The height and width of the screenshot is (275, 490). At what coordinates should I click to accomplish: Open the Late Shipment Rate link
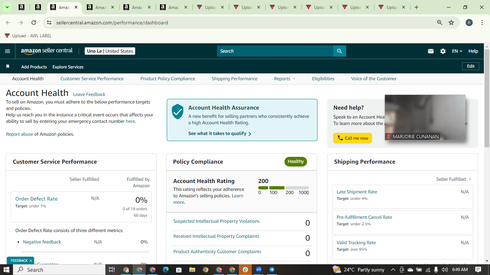click(357, 192)
